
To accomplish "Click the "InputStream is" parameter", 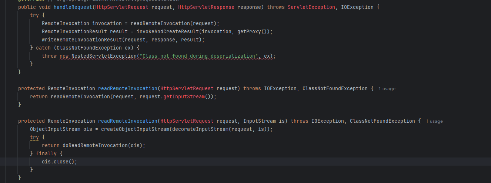I will point(263,121).
